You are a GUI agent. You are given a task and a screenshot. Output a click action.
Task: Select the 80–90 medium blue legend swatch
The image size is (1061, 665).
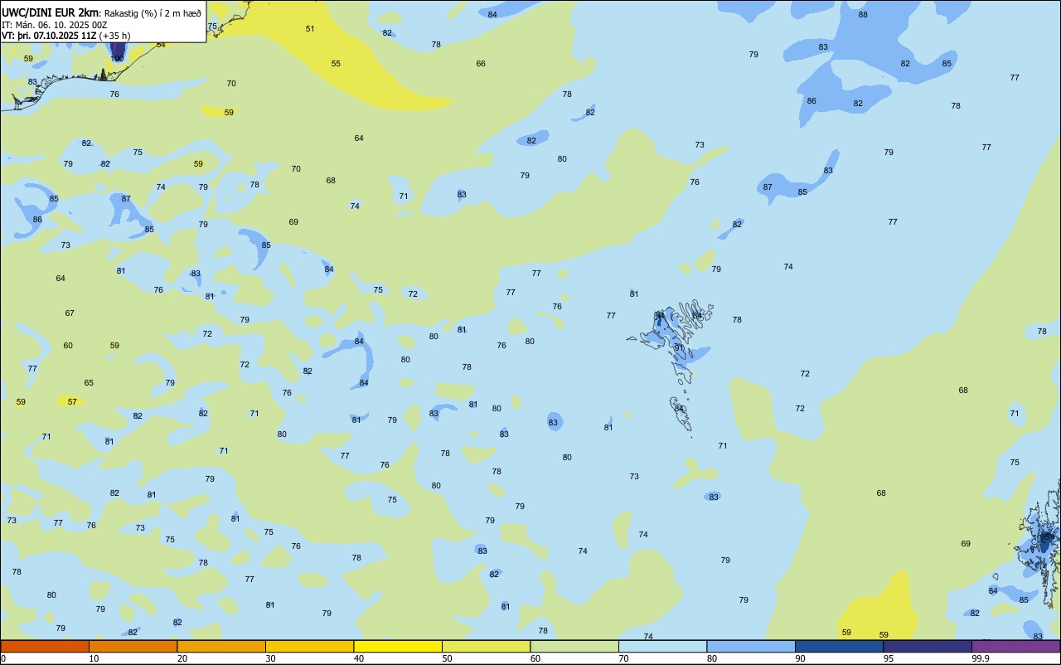coord(751,646)
